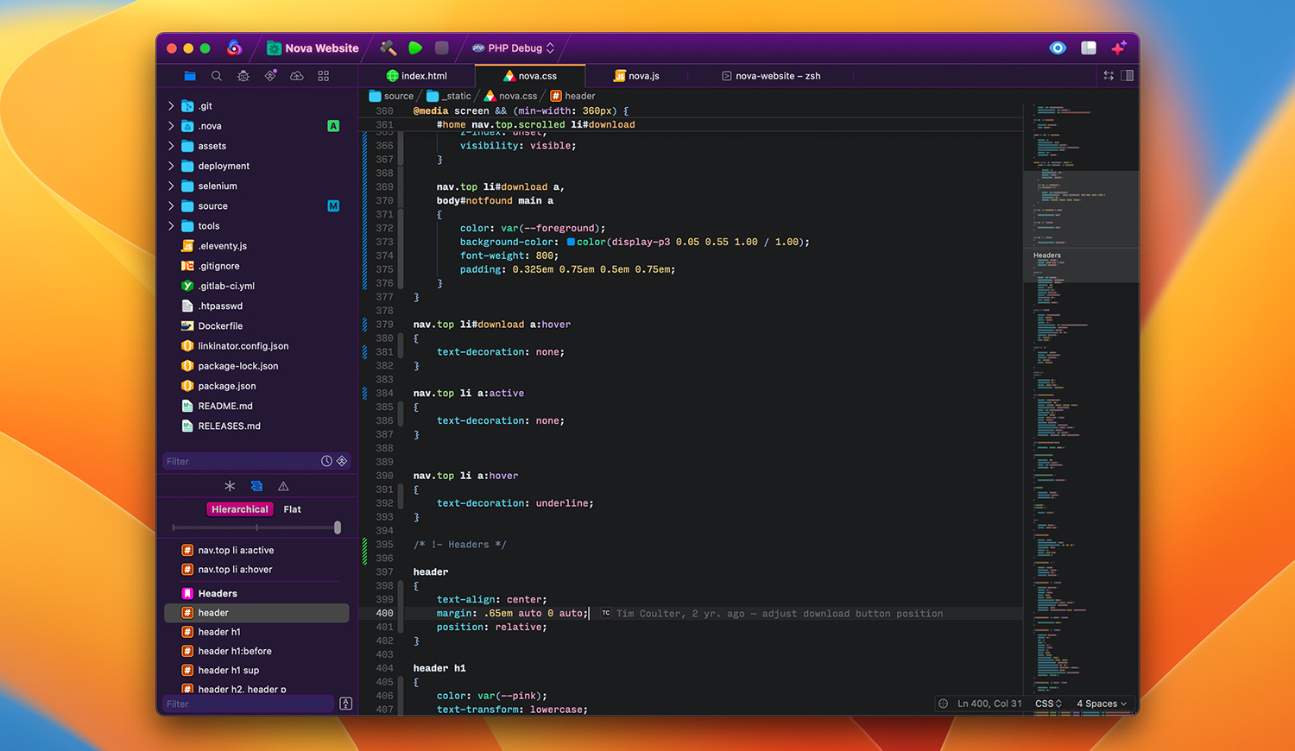Click header symbol in the path bar
Image resolution: width=1295 pixels, height=751 pixels.
coord(573,96)
